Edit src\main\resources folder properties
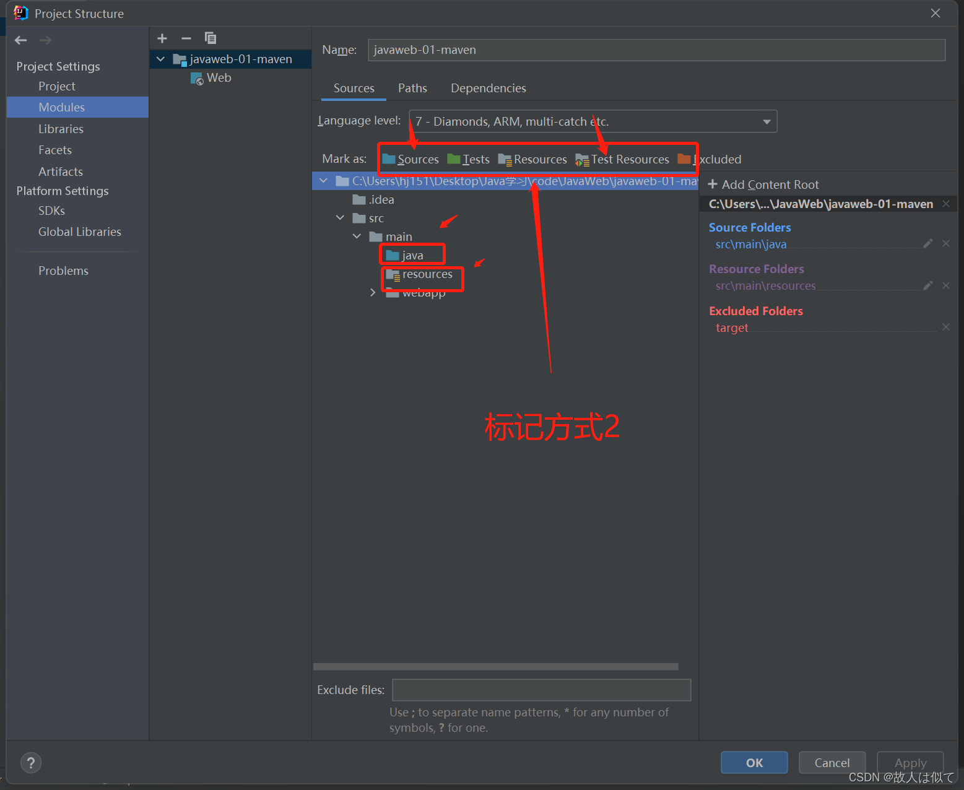The height and width of the screenshot is (790, 964). point(927,285)
